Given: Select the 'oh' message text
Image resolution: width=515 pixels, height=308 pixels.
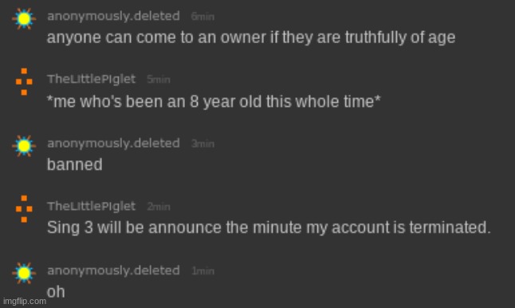Looking at the screenshot, I should point(56,292).
